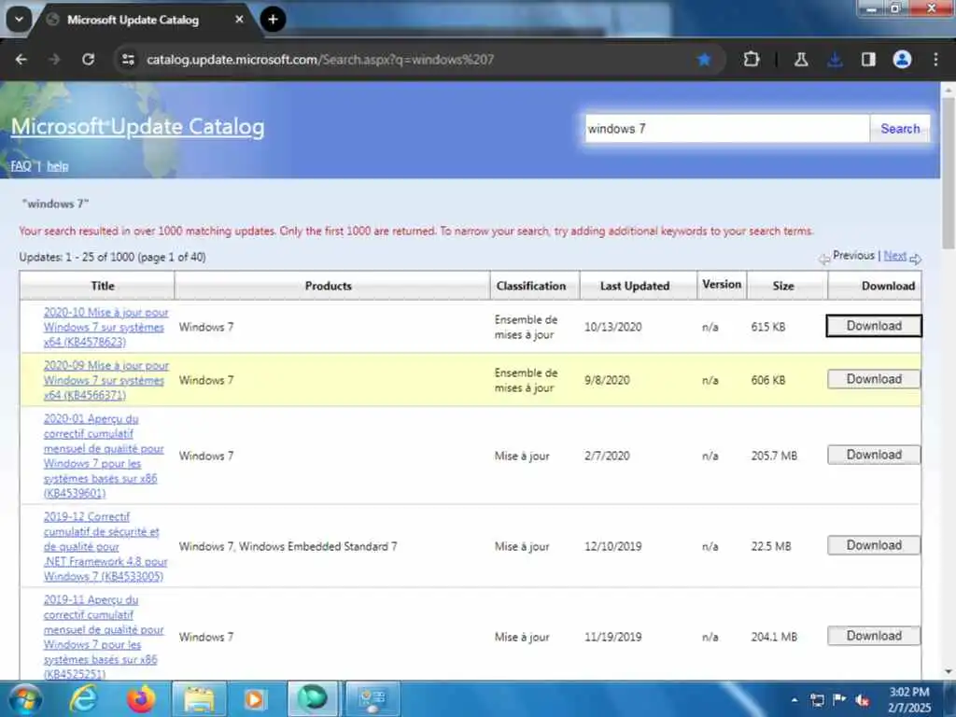The height and width of the screenshot is (717, 956).
Task: Click the 9/8/2020 date cell
Action: coord(607,380)
